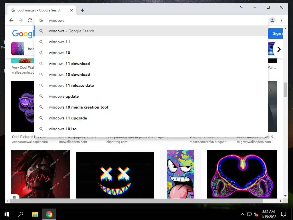293x220 pixels.
Task: Open the red masked anime character image
Action: pyautogui.click(x=40, y=174)
